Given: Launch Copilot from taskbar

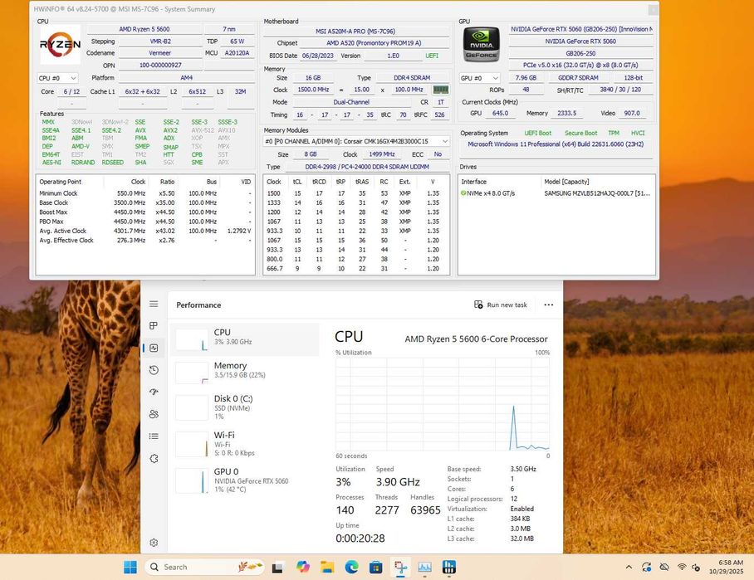Looking at the screenshot, I should tap(303, 567).
